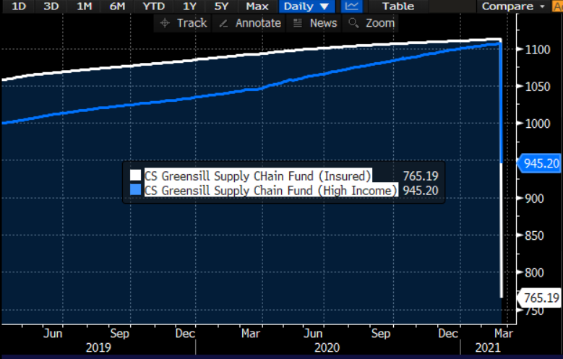The height and width of the screenshot is (359, 563).
Task: Open the Daily periodicity dropdown
Action: pyautogui.click(x=306, y=6)
